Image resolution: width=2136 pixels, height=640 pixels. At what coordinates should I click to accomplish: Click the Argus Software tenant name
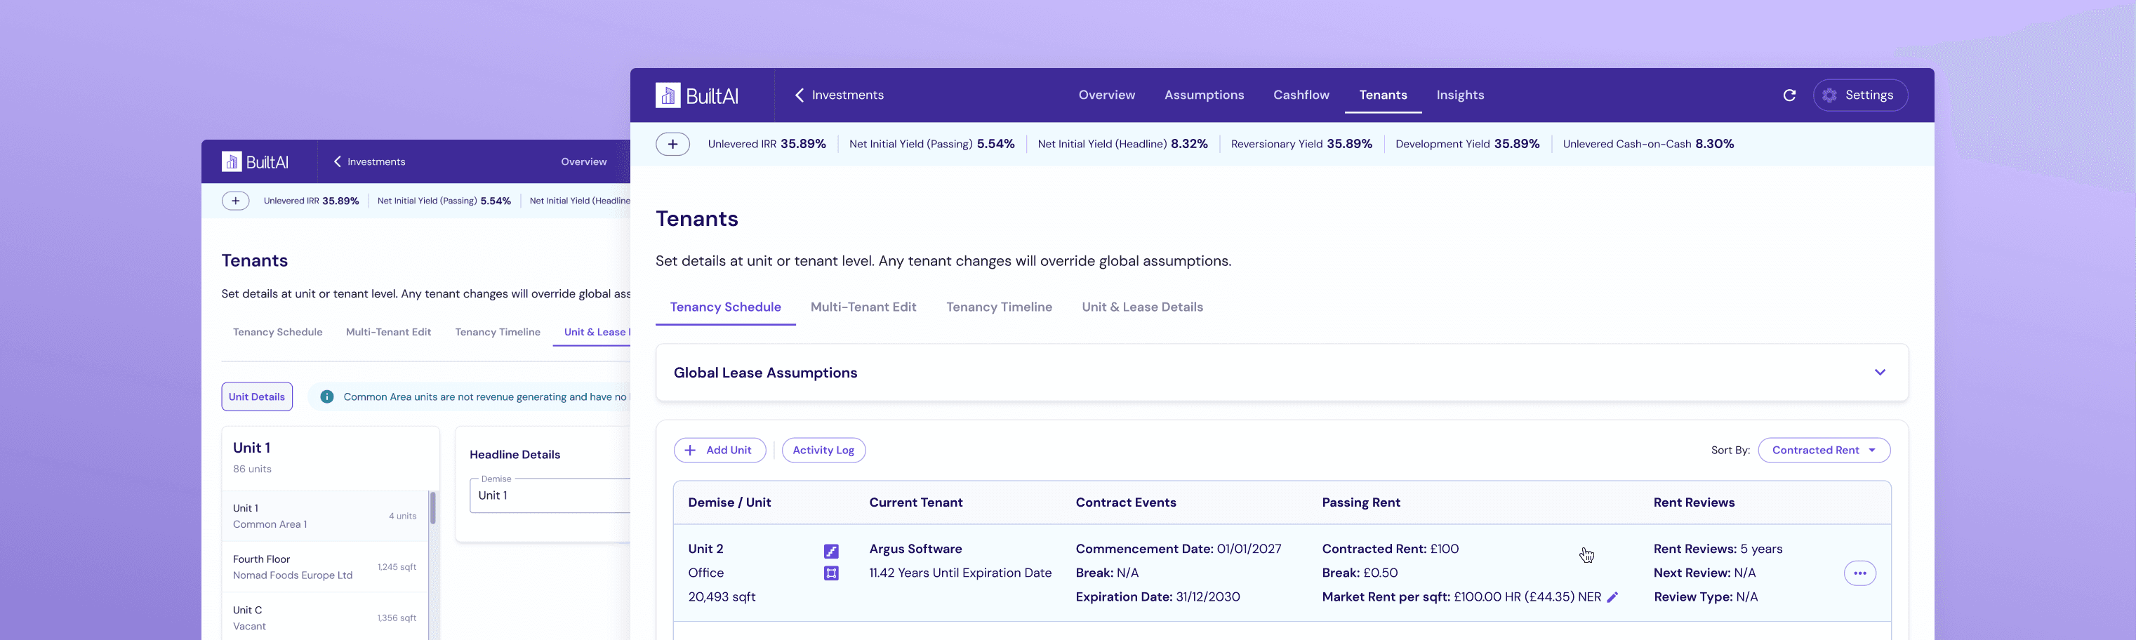[915, 549]
